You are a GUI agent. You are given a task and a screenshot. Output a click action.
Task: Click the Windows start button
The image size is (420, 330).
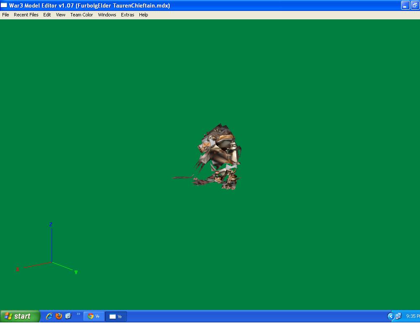[20, 316]
